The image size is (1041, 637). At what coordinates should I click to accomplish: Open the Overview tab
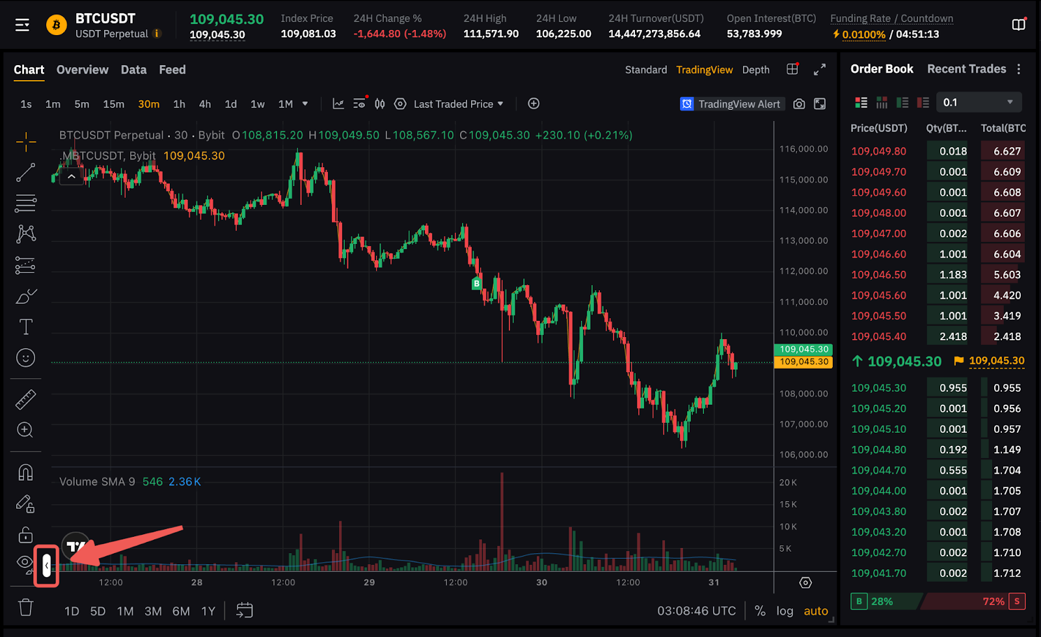coord(83,70)
